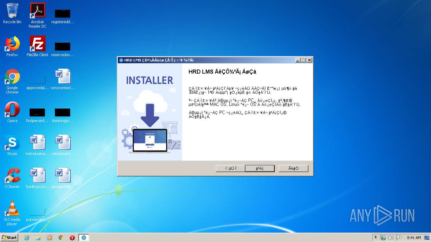Image resolution: width=431 pixels, height=242 pixels.
Task: Minimize the HRD LMS installer window
Action: tap(298, 60)
